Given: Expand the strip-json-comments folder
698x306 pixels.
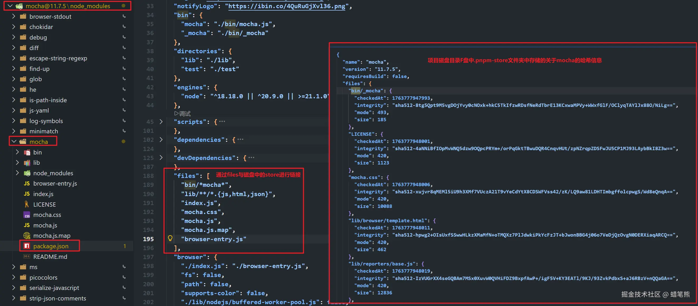Looking at the screenshot, I should 13,298.
